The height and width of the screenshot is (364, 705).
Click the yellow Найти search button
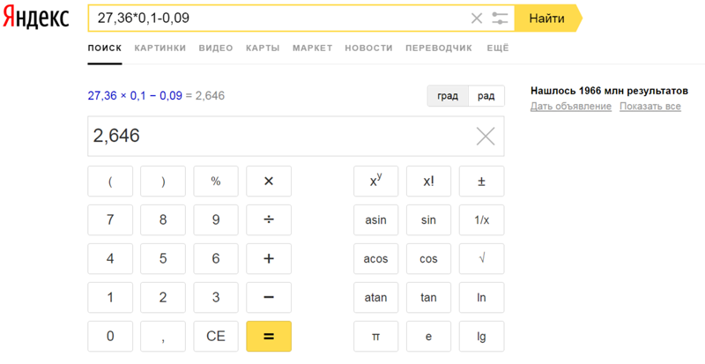547,19
